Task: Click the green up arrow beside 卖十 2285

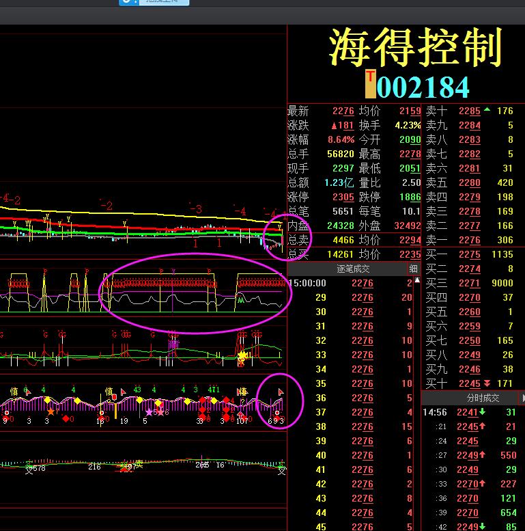Action: (487, 109)
